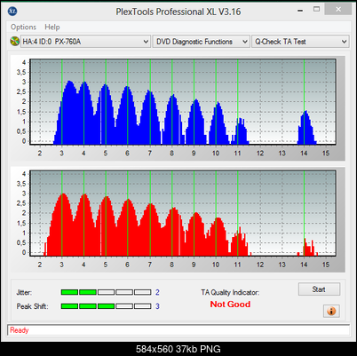
Task: Click the Peak Shift level bar indicator
Action: [x=106, y=306]
